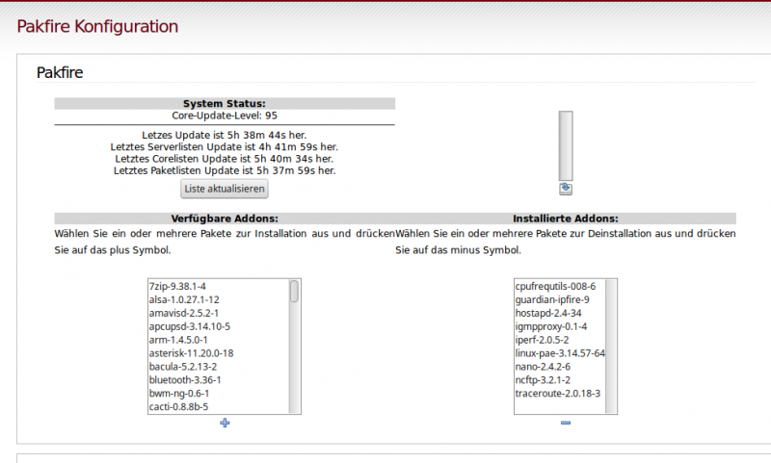
Task: Select bacula-5.2.13-2 package
Action: pyautogui.click(x=219, y=367)
